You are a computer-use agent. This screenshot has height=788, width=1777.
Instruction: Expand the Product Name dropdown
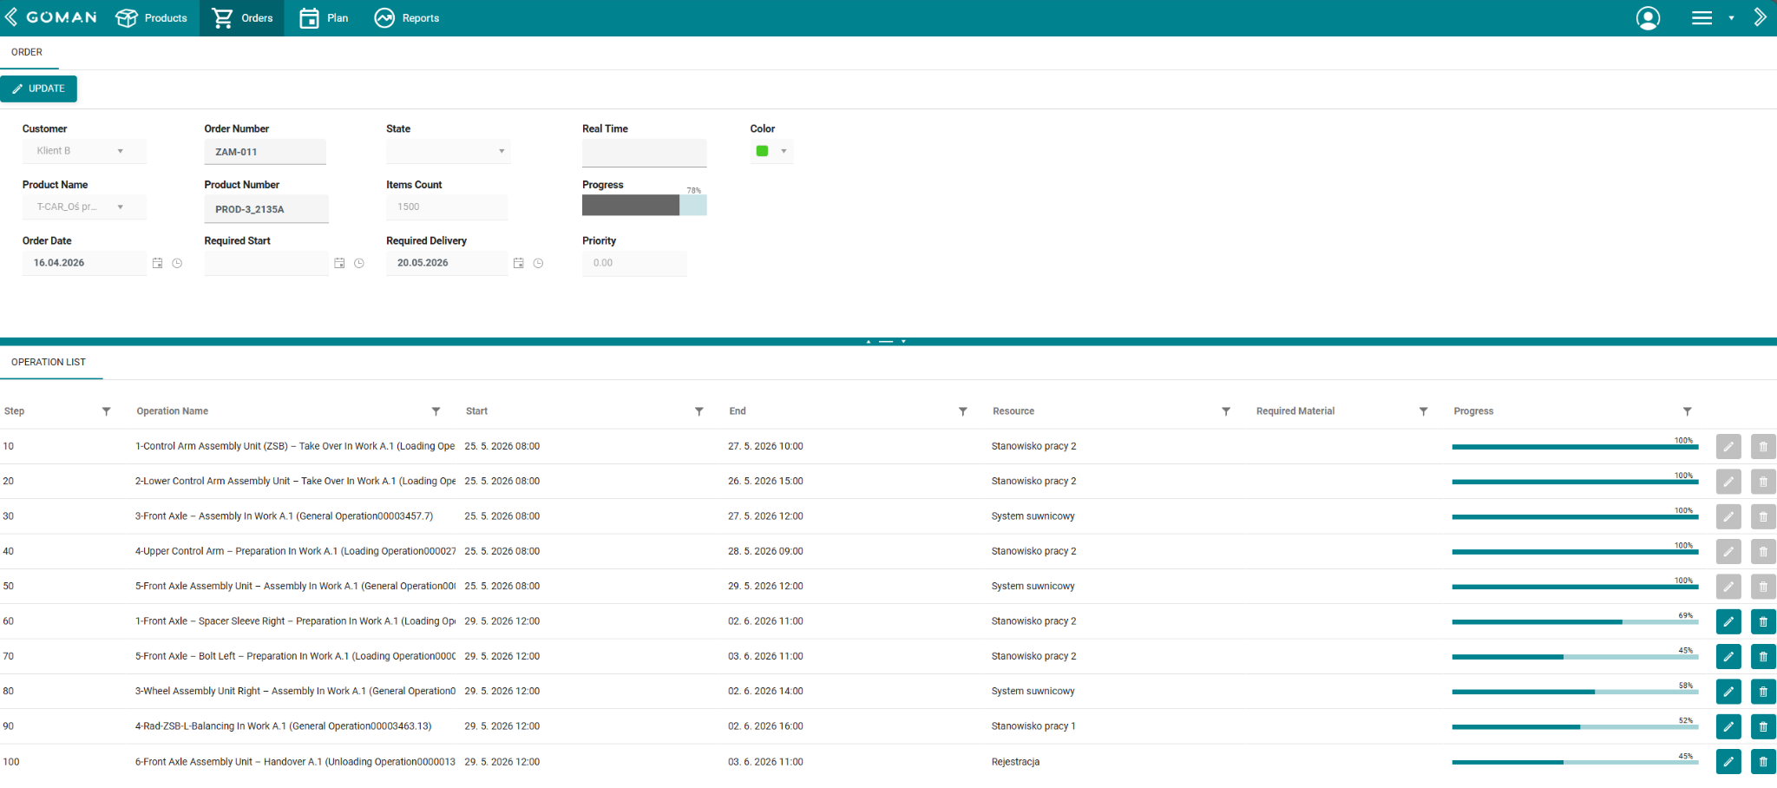120,207
